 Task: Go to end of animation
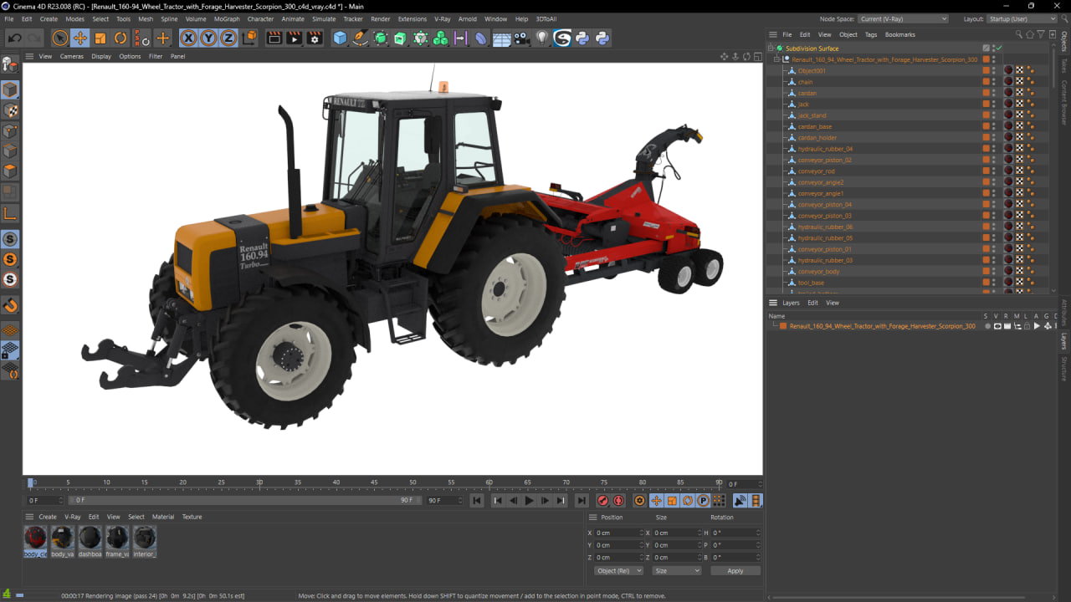point(582,501)
